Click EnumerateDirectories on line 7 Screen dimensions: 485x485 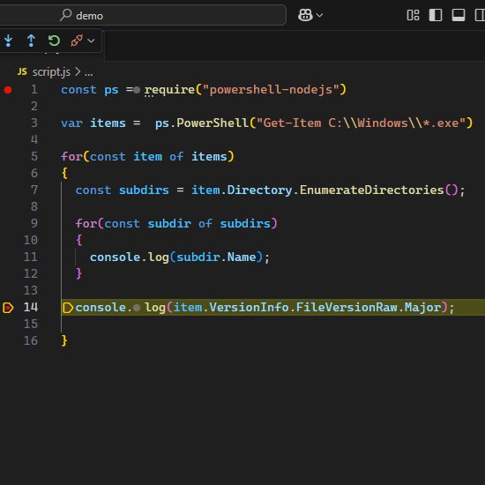point(372,190)
